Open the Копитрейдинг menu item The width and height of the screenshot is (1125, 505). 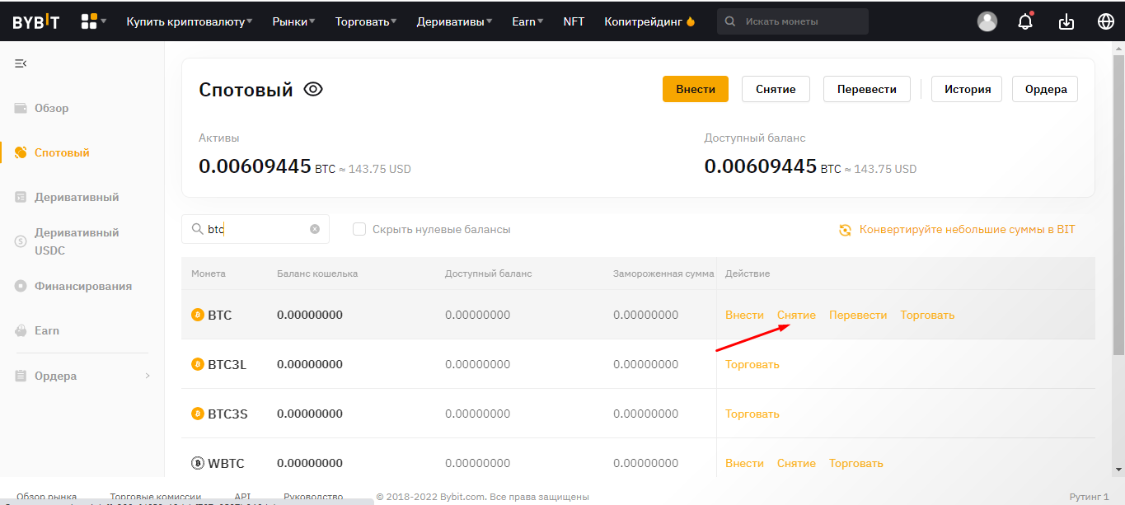[x=649, y=21]
